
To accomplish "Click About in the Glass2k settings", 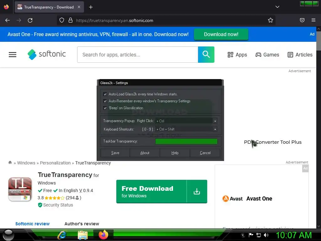I will [145, 153].
